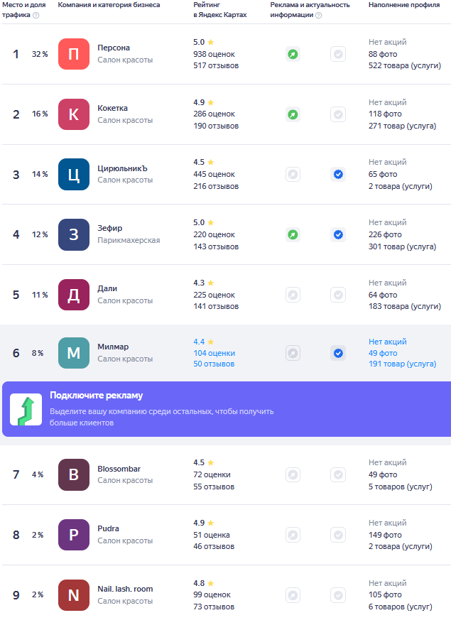Screen dimensions: 451x625
Task: Open the '104 оценки' link for Милмар
Action: (214, 353)
